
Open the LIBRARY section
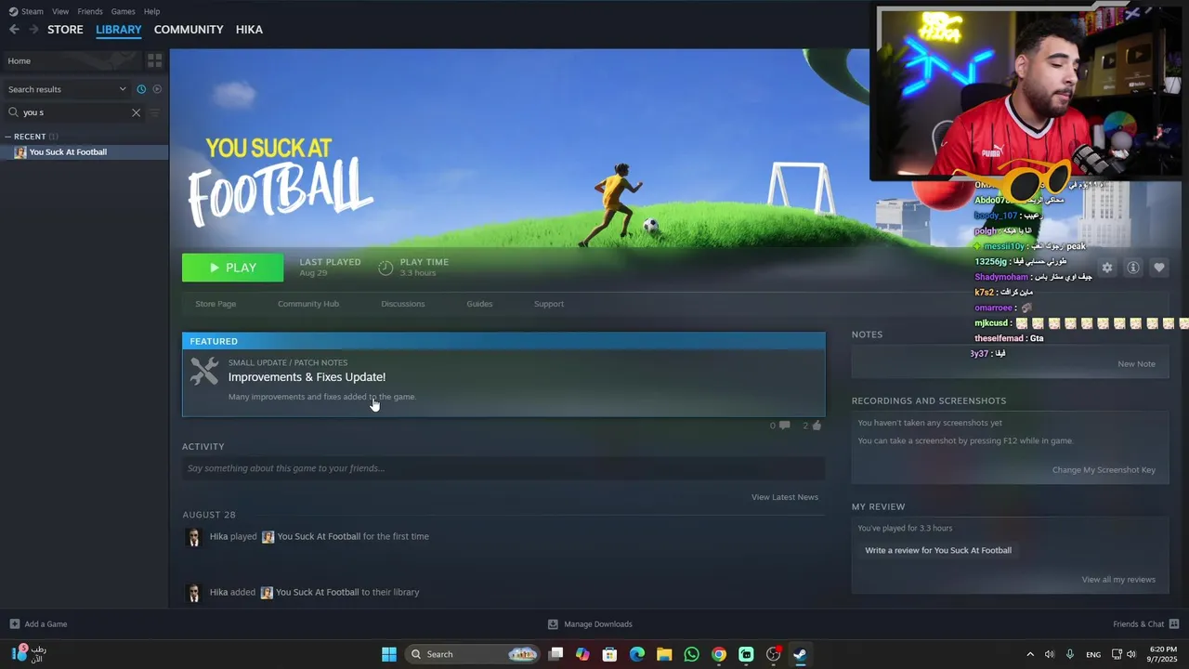click(119, 30)
